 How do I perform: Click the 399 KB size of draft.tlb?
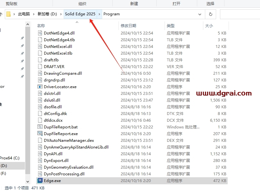[220, 60]
